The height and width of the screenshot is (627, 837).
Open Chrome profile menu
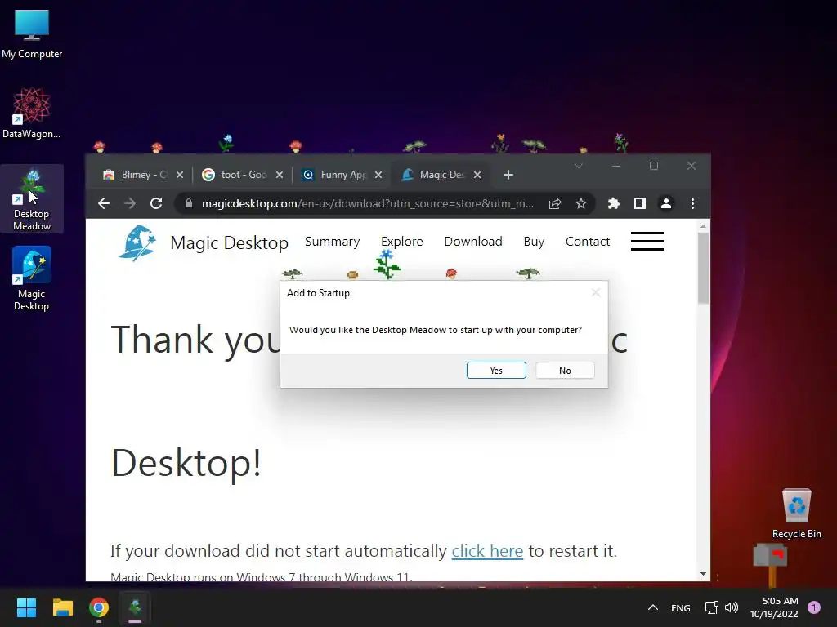click(x=666, y=203)
